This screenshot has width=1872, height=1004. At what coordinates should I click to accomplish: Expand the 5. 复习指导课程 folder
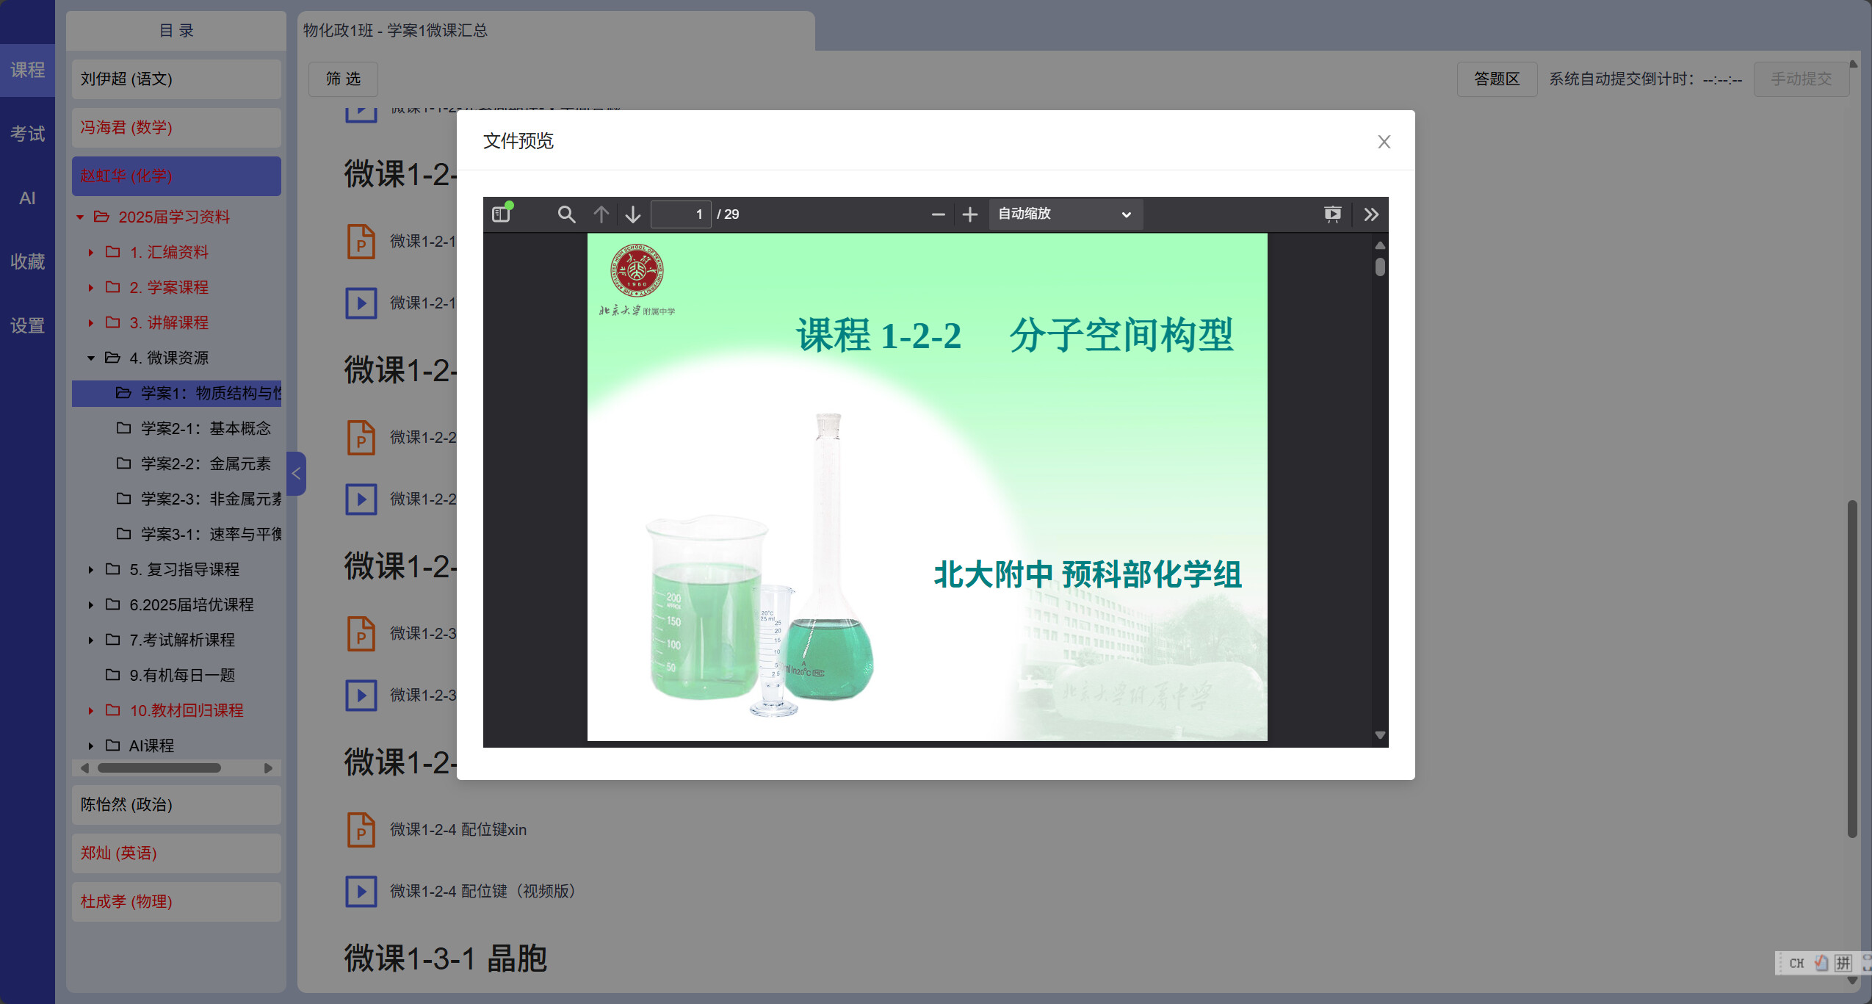[x=90, y=569]
